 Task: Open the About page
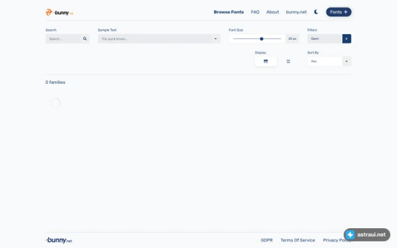(x=272, y=12)
